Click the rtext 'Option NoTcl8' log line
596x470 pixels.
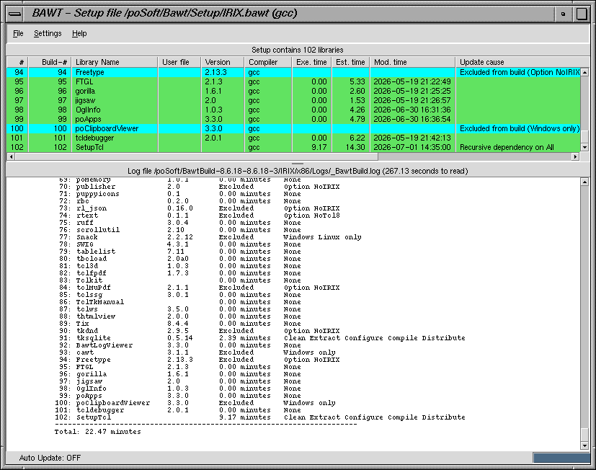point(199,216)
